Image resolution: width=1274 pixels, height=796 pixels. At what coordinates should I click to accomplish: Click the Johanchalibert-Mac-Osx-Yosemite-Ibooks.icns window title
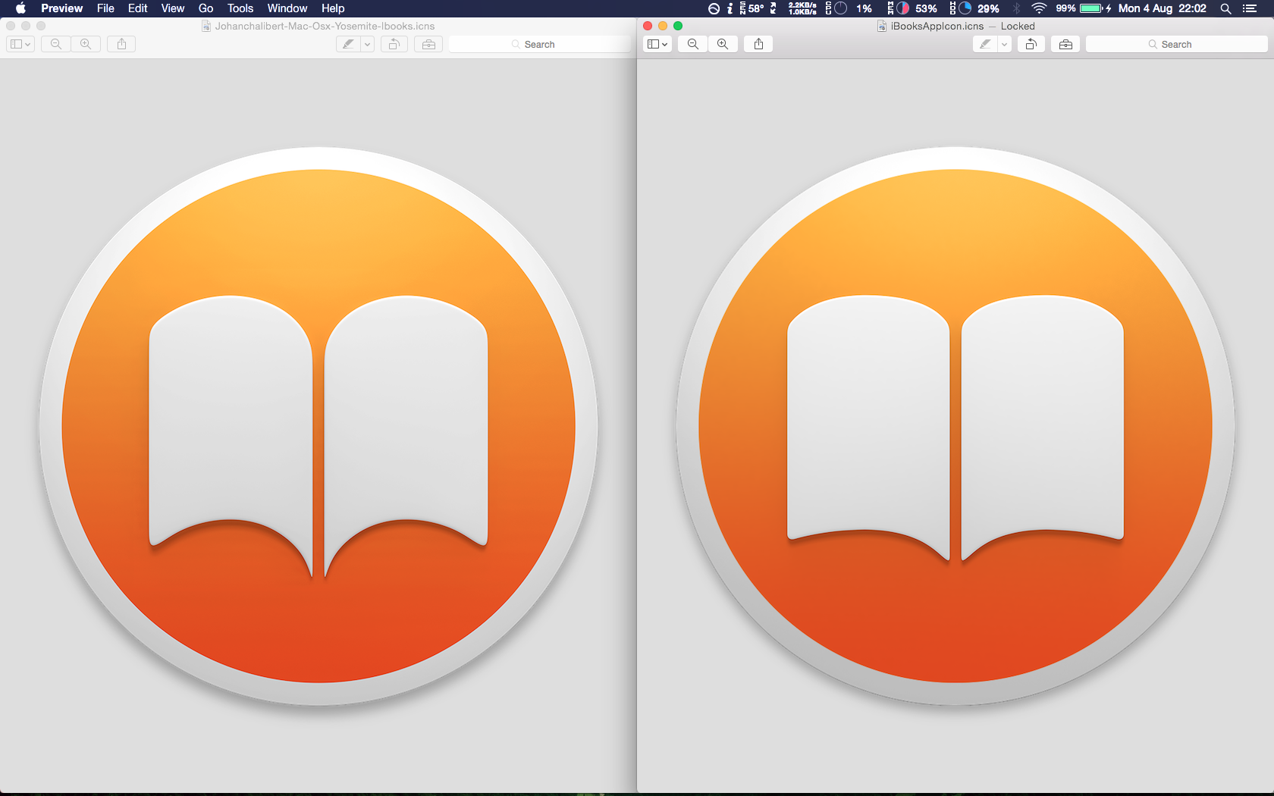pyautogui.click(x=325, y=26)
